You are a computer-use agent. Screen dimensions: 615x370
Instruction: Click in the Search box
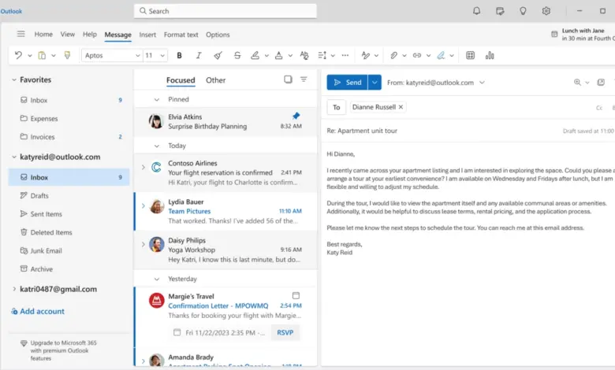pos(225,11)
